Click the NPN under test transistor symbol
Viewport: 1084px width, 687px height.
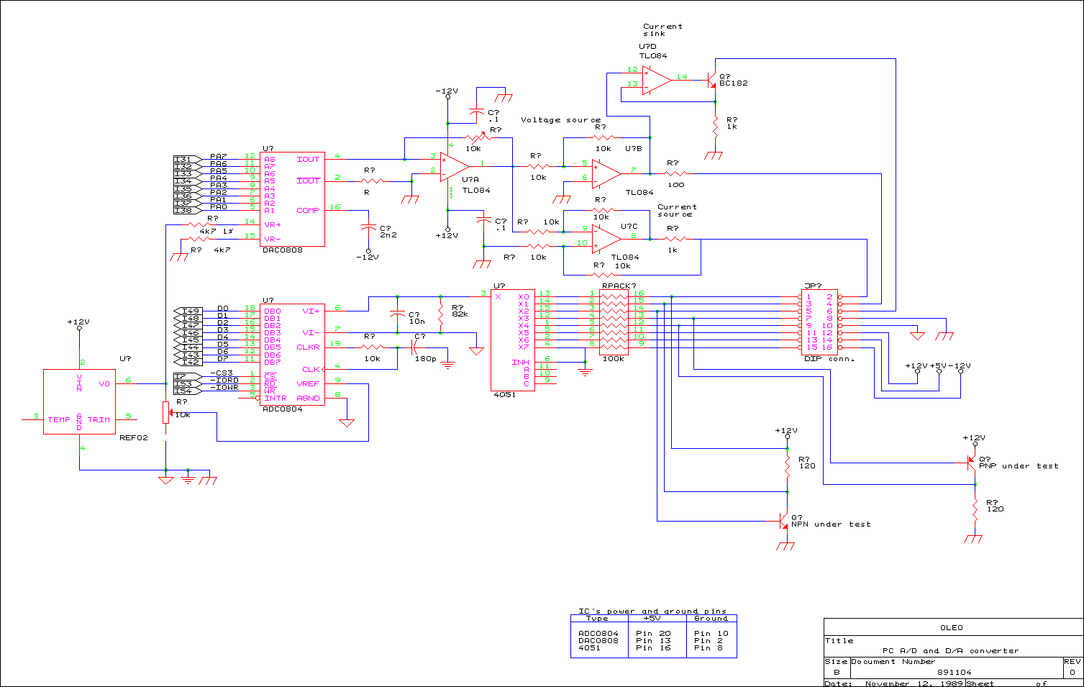click(783, 521)
